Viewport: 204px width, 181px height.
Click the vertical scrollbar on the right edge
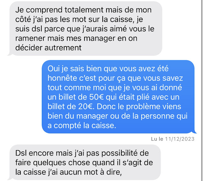pos(202,90)
